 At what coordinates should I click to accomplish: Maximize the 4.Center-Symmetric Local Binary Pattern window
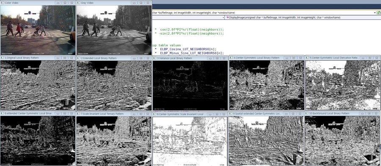tap(294, 58)
